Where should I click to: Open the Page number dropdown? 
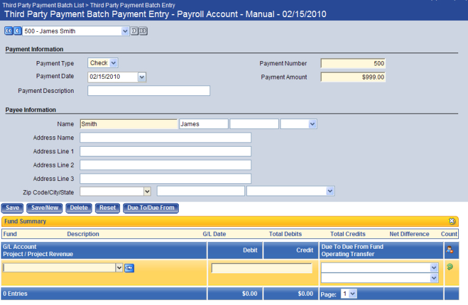pyautogui.click(x=352, y=294)
